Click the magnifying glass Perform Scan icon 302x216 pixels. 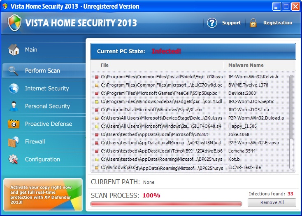[13, 71]
